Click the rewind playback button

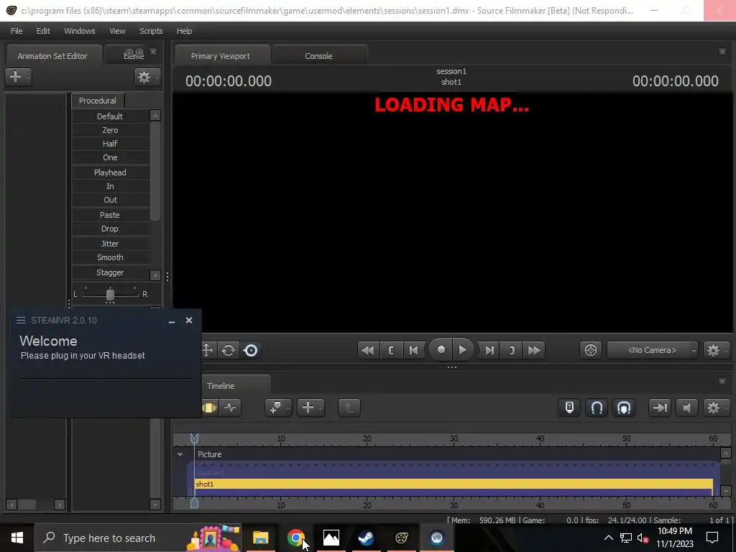(368, 350)
